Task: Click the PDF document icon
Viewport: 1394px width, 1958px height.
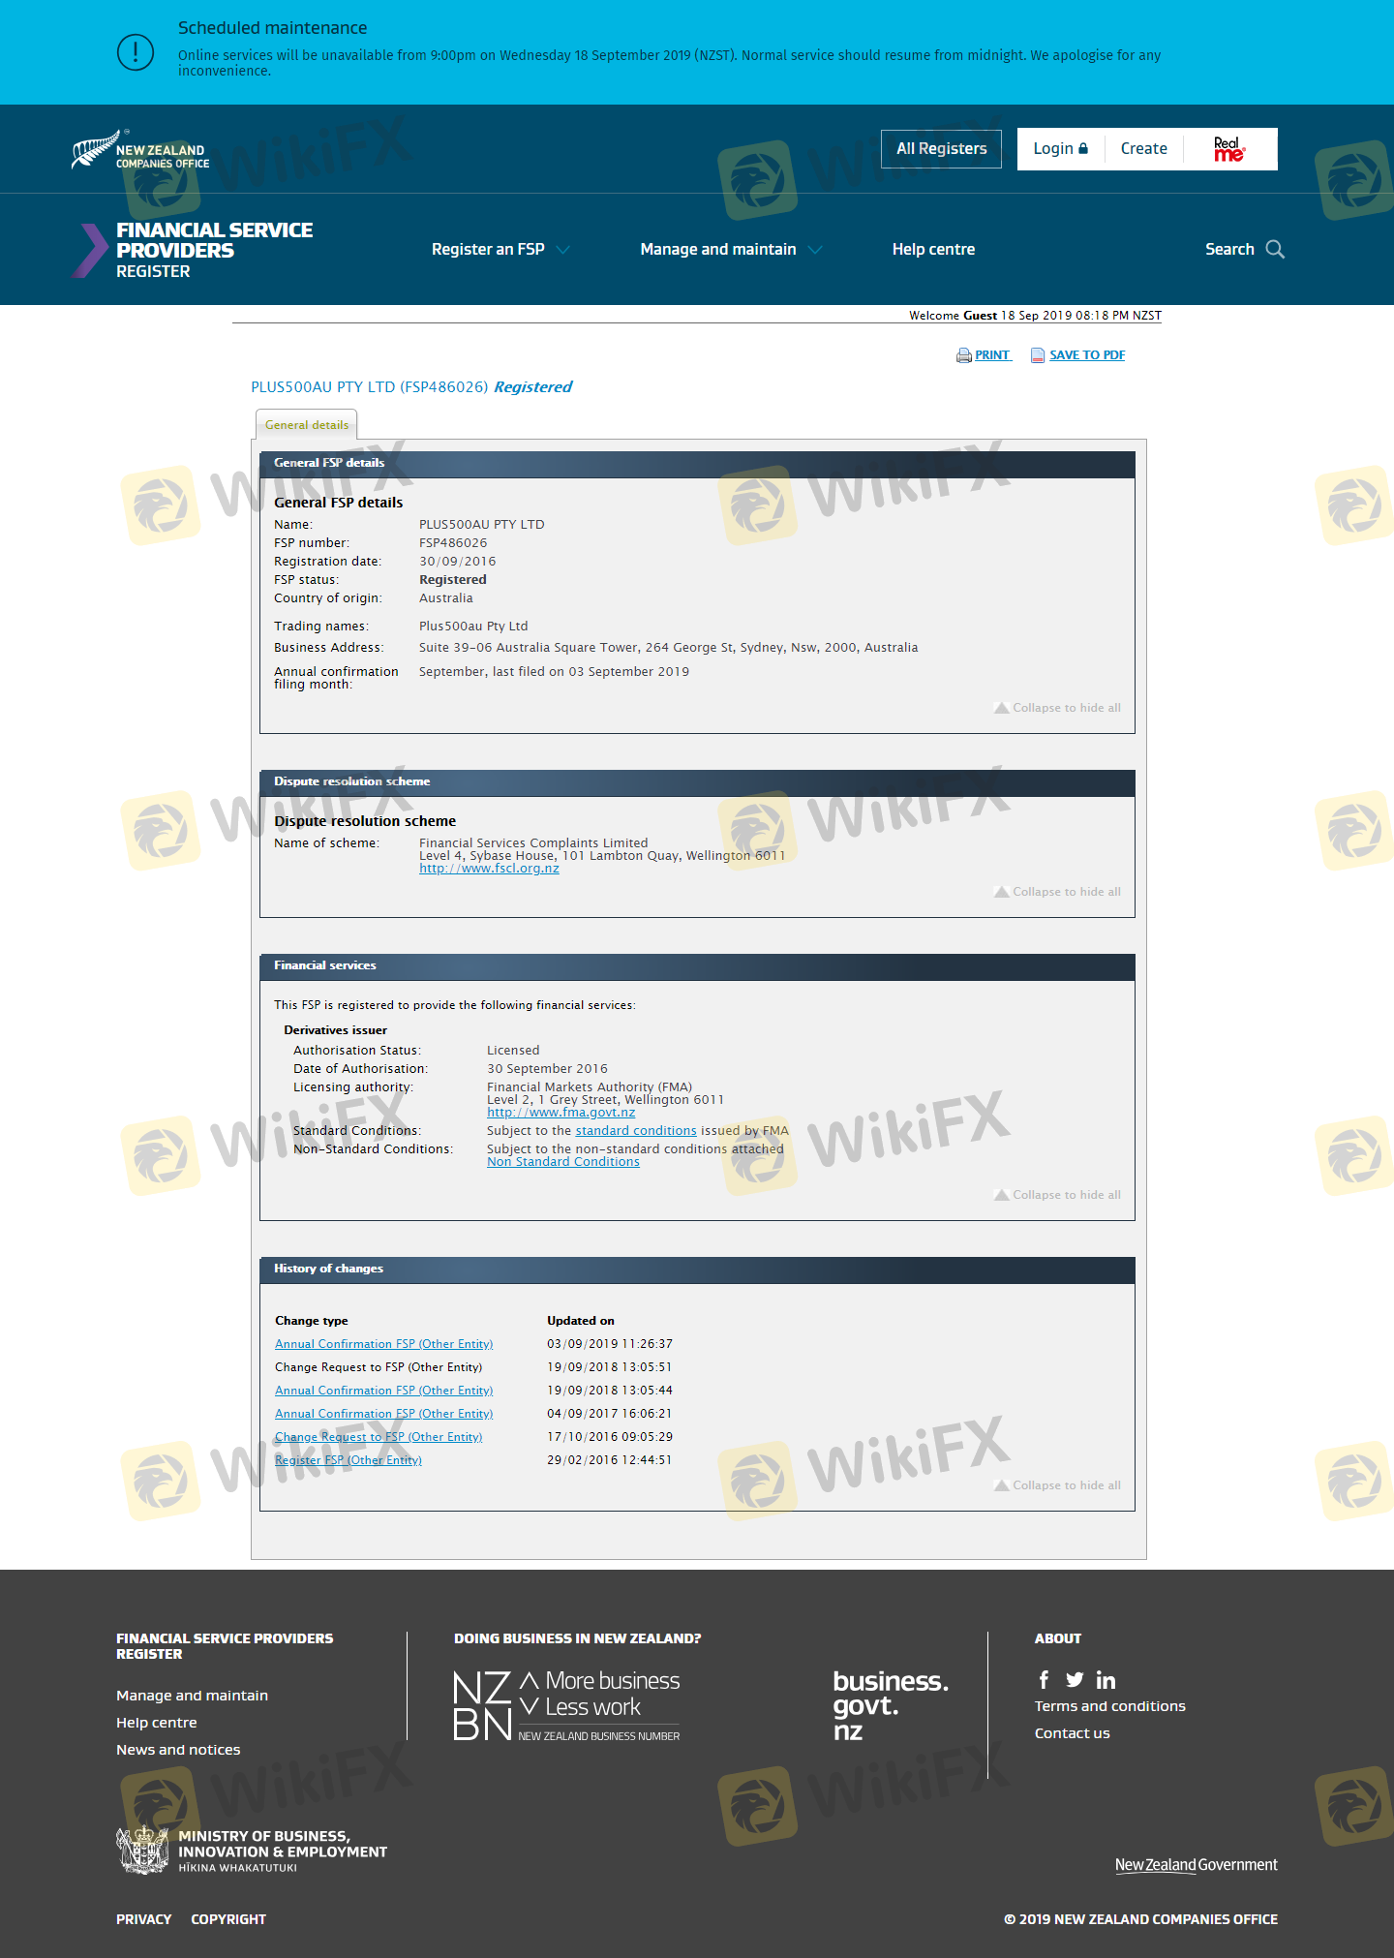Action: point(1038,355)
